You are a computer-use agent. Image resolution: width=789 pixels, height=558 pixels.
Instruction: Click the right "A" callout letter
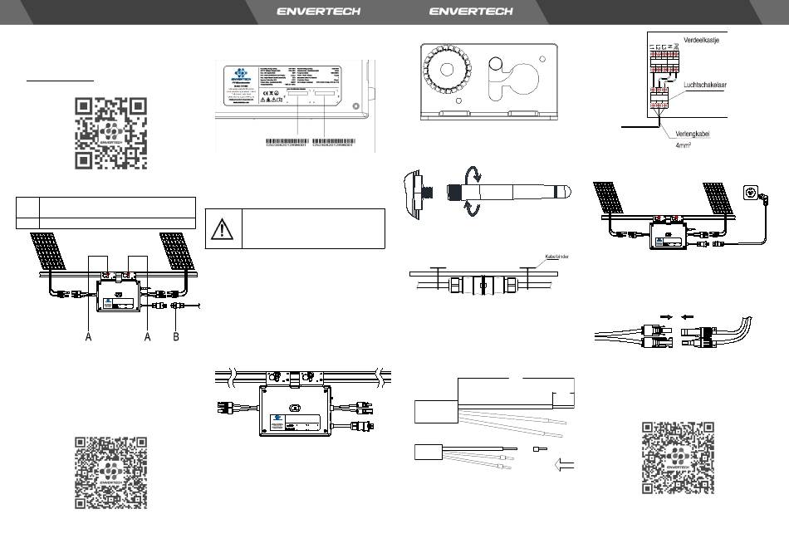point(148,336)
